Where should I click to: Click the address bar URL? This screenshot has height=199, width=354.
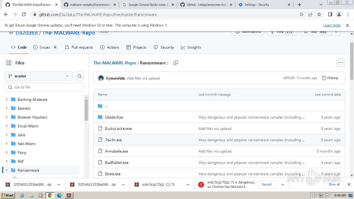click(x=98, y=15)
